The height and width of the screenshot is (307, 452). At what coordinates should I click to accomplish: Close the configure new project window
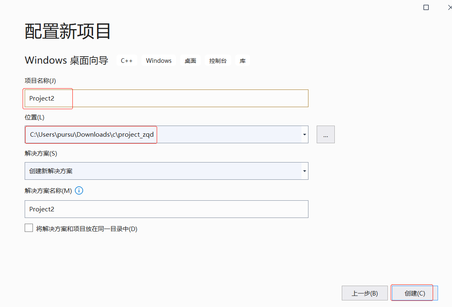click(450, 7)
